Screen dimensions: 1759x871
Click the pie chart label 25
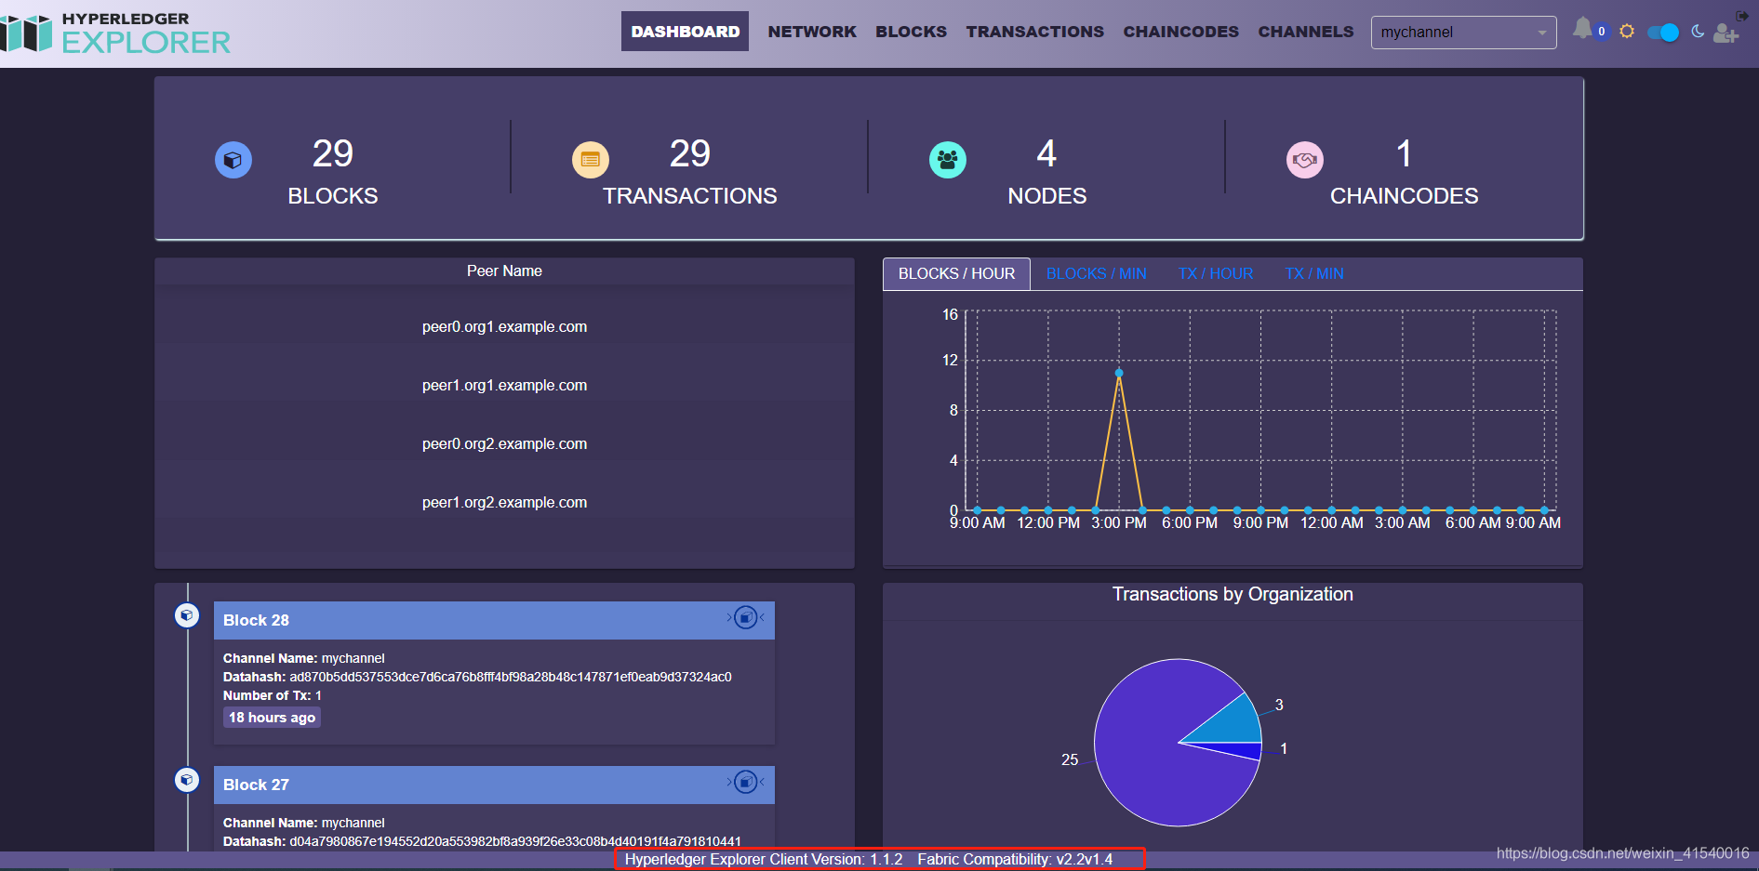coord(1070,760)
